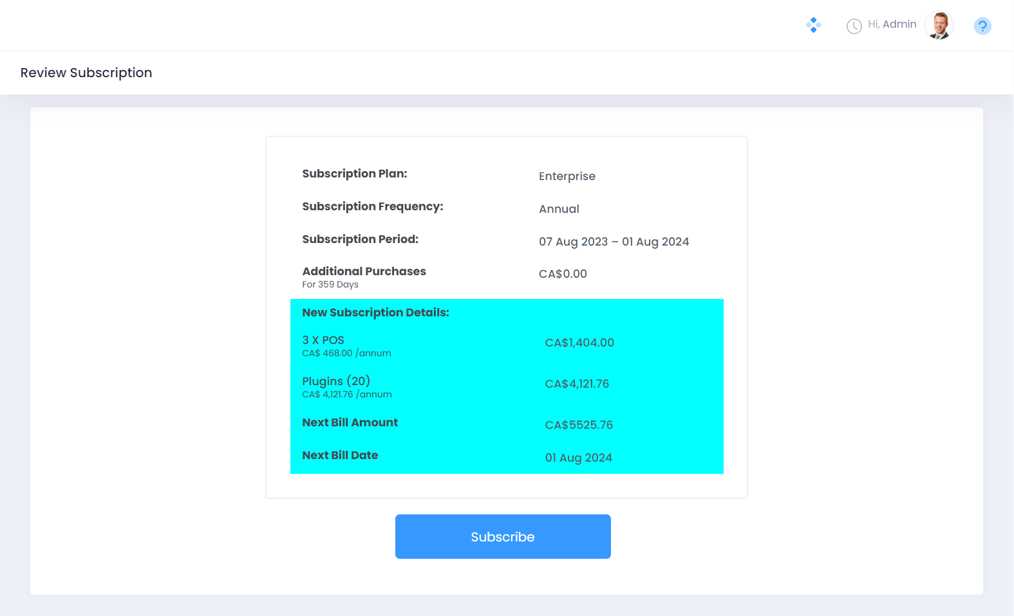Click the 'For 359 Days' note
Screen dimensions: 1014x616
click(330, 285)
